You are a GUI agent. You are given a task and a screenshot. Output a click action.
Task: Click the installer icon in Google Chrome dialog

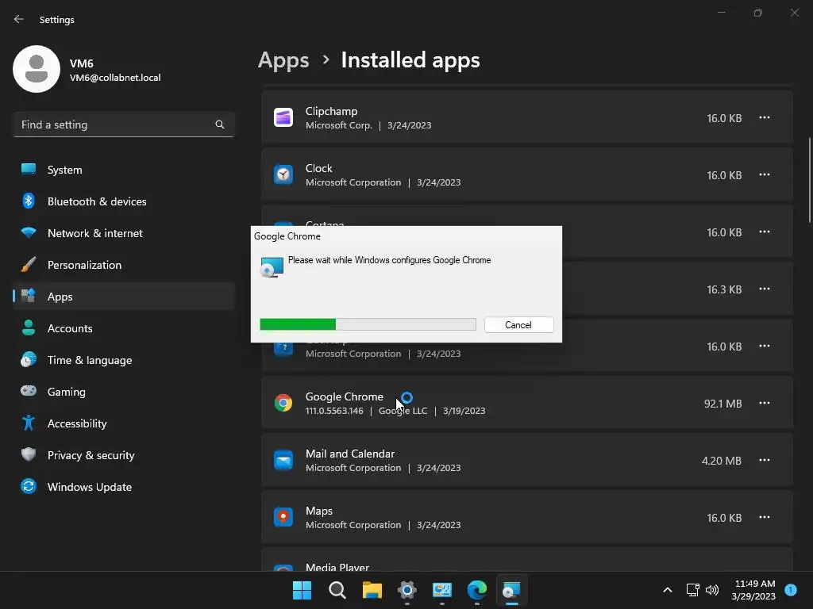pos(272,266)
